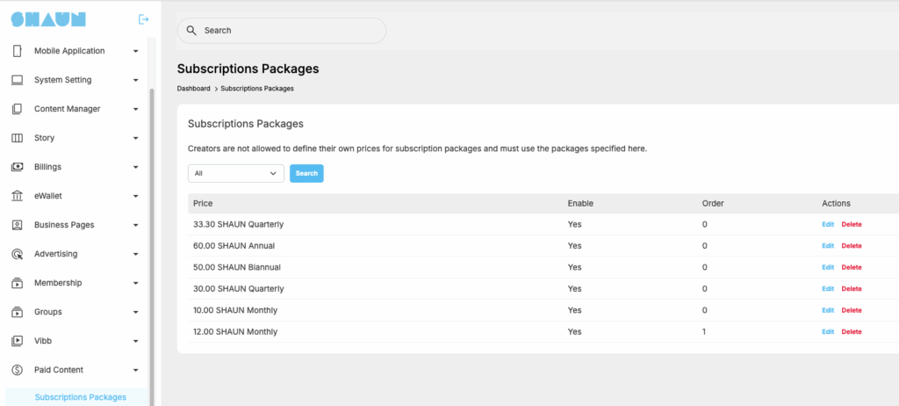Click the Content Manager pages icon
Viewport: 899px width, 406px height.
[18, 109]
